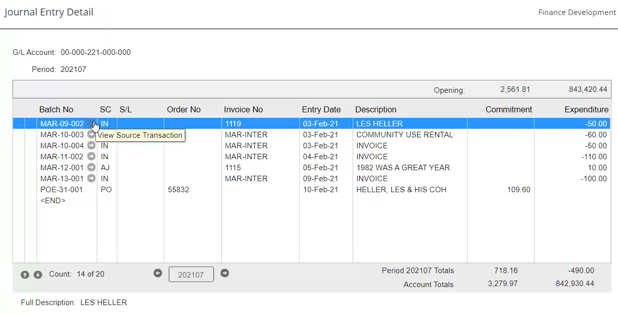The image size is (618, 314).
Task: Click the Expenditure column header
Action: 586,110
